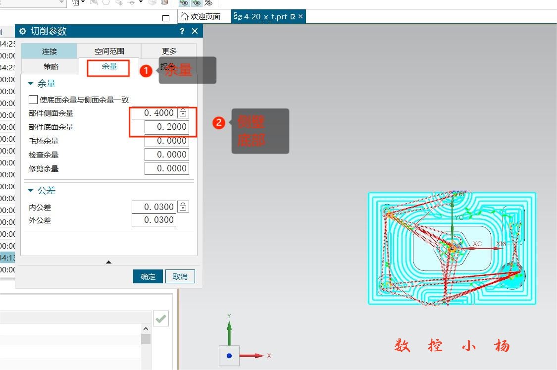Select the 更多 tab
The image size is (557, 370).
(169, 51)
